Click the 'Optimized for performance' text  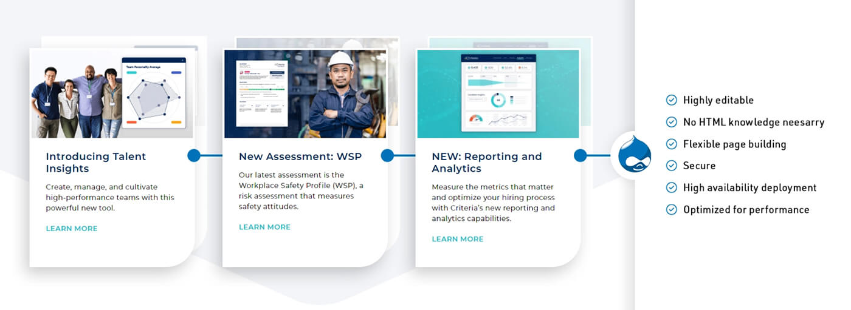[746, 209]
